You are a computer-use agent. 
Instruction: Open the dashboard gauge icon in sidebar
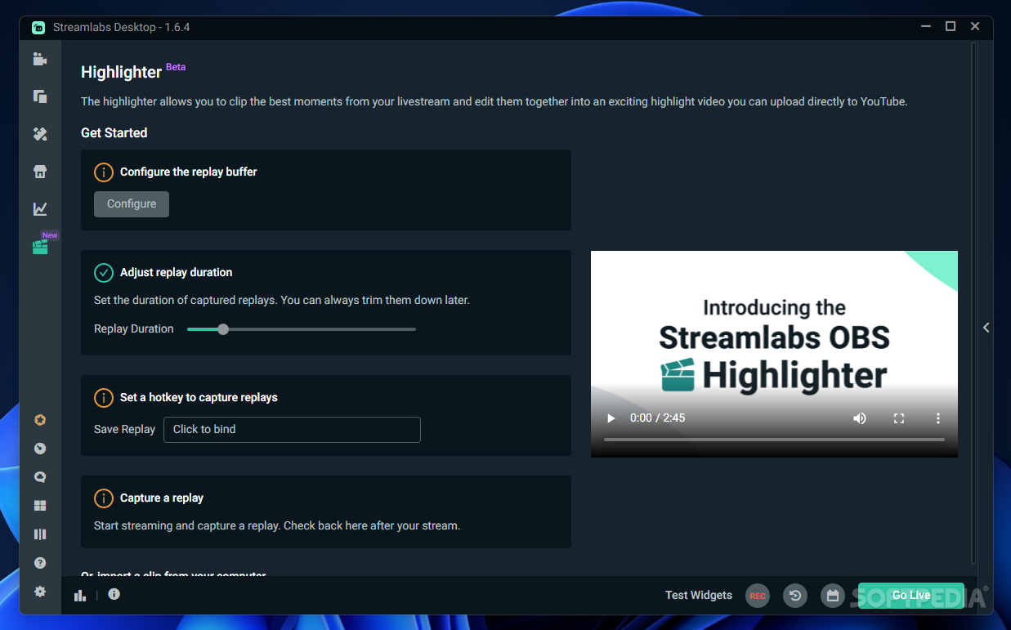[40, 449]
